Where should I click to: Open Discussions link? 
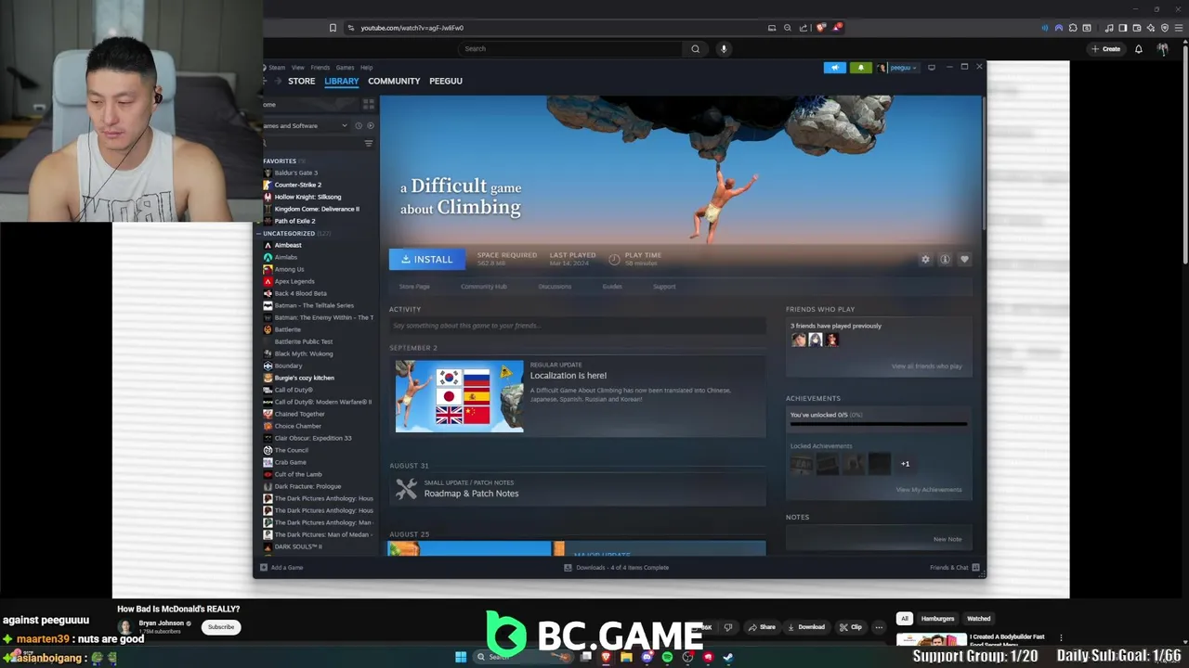[555, 287]
